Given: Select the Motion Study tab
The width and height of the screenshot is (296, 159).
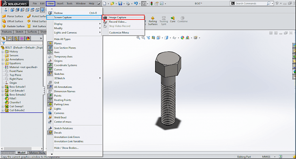Looking at the screenshot, I should pos(37,153).
